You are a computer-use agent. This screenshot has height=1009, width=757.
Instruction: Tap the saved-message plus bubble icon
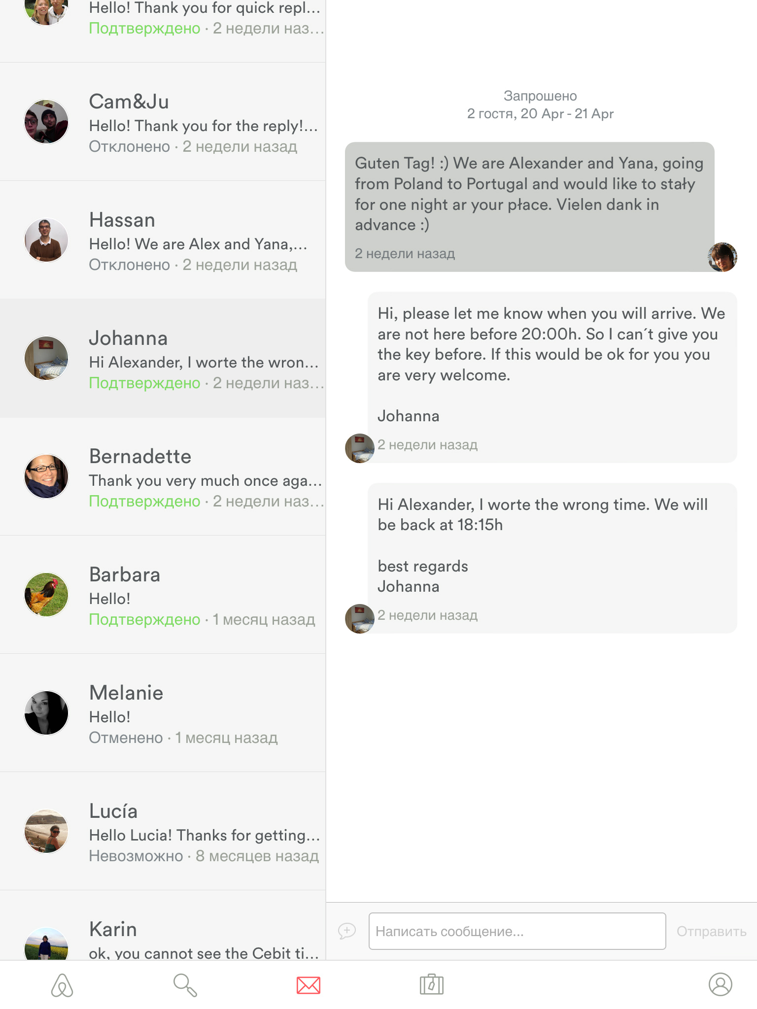(347, 931)
